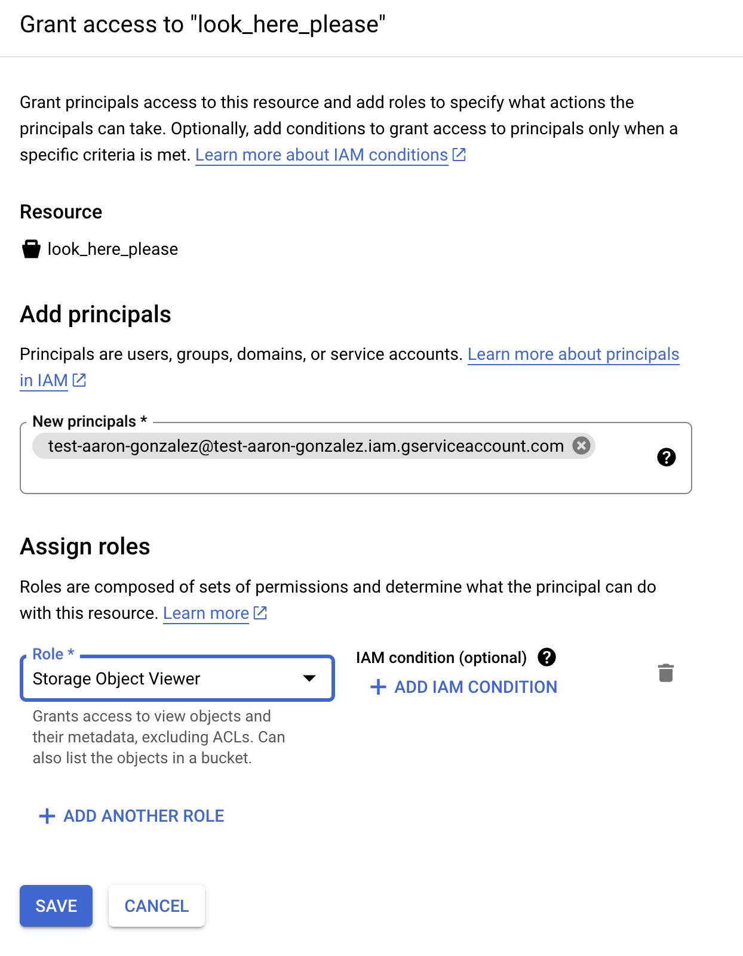Click the plus icon for Add IAM Condition
743x956 pixels.
(378, 687)
